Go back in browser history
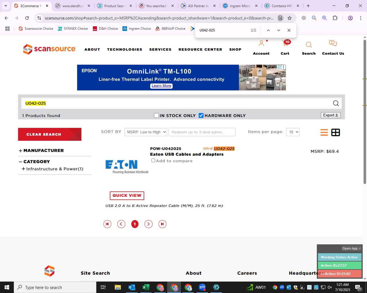Image resolution: width=367 pixels, height=293 pixels. point(6,18)
